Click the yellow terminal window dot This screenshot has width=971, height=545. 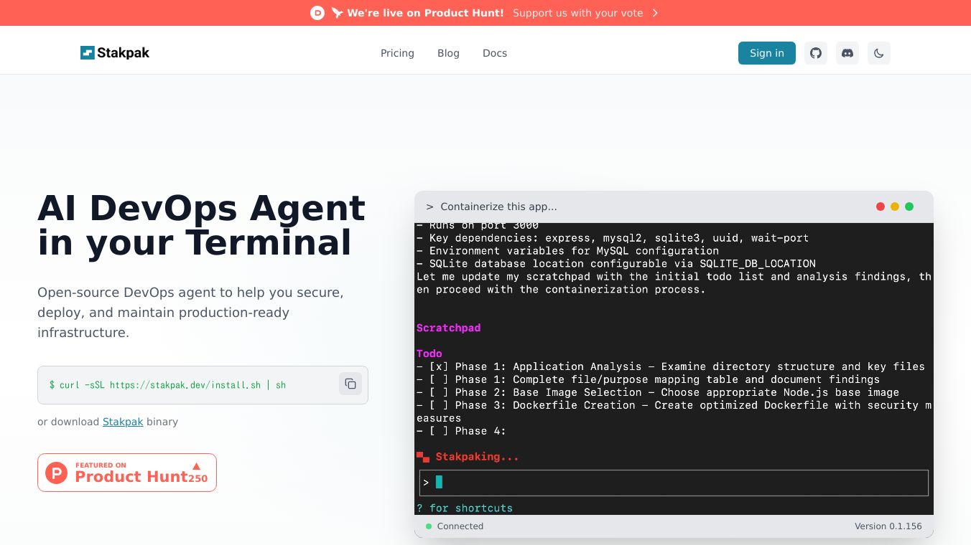895,207
